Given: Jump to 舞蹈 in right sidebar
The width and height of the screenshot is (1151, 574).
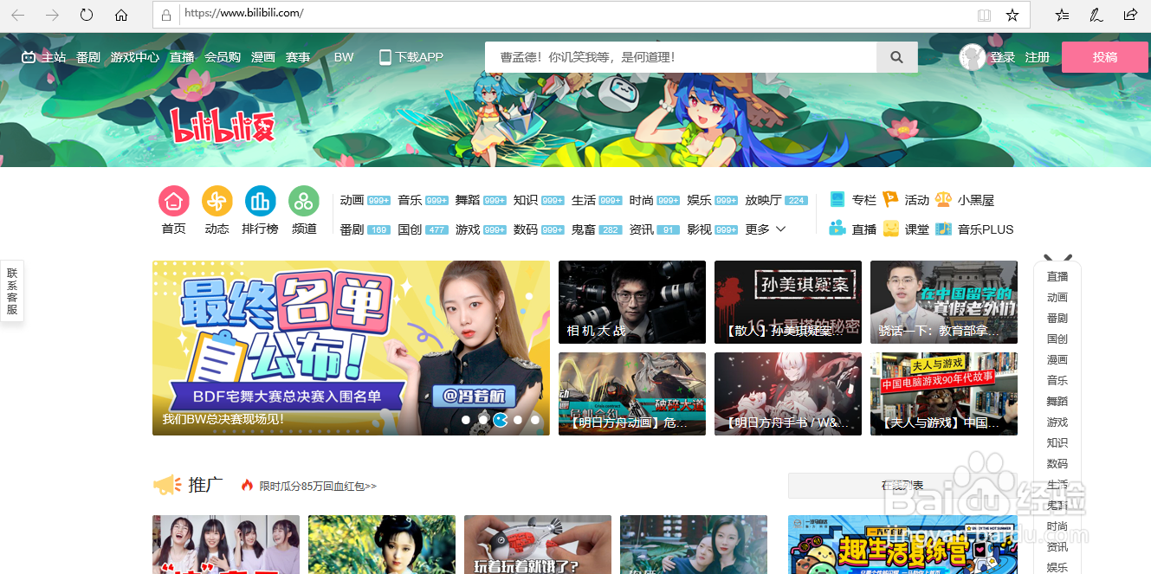Looking at the screenshot, I should [x=1057, y=402].
